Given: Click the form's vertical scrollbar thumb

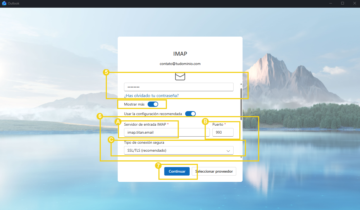Looking at the screenshot, I should 241,102.
